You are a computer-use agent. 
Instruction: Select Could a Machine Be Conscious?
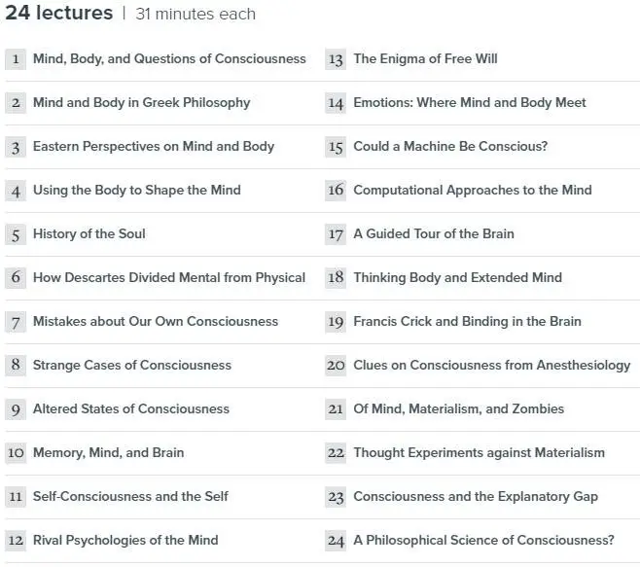pos(450,146)
